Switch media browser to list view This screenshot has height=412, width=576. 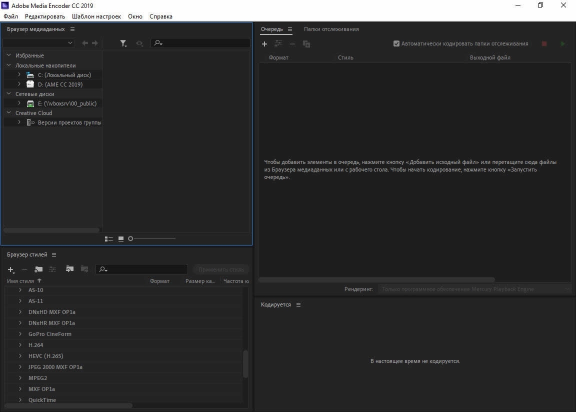[x=108, y=239]
